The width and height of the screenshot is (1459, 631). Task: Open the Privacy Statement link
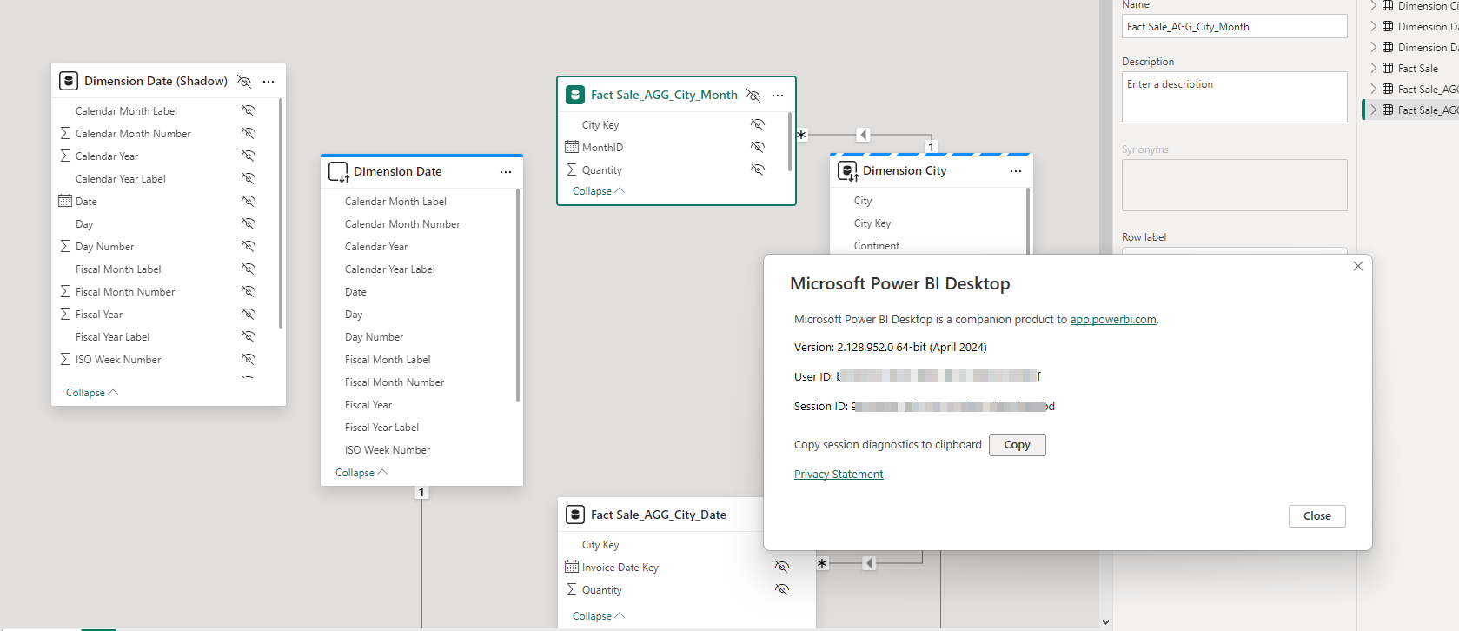point(839,475)
